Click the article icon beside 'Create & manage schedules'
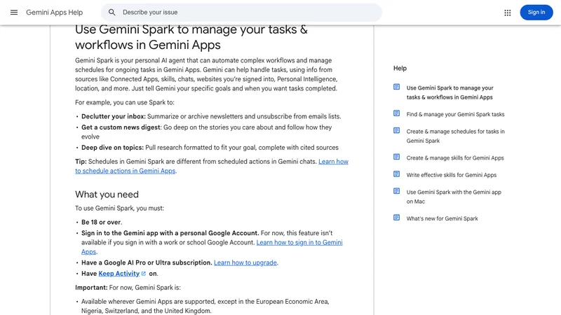The height and width of the screenshot is (315, 561). (396, 130)
